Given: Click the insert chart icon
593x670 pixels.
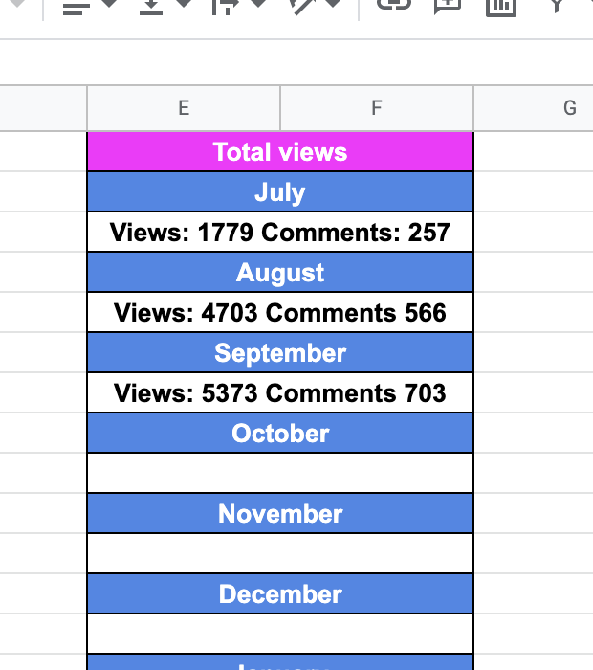Looking at the screenshot, I should pyautogui.click(x=500, y=6).
